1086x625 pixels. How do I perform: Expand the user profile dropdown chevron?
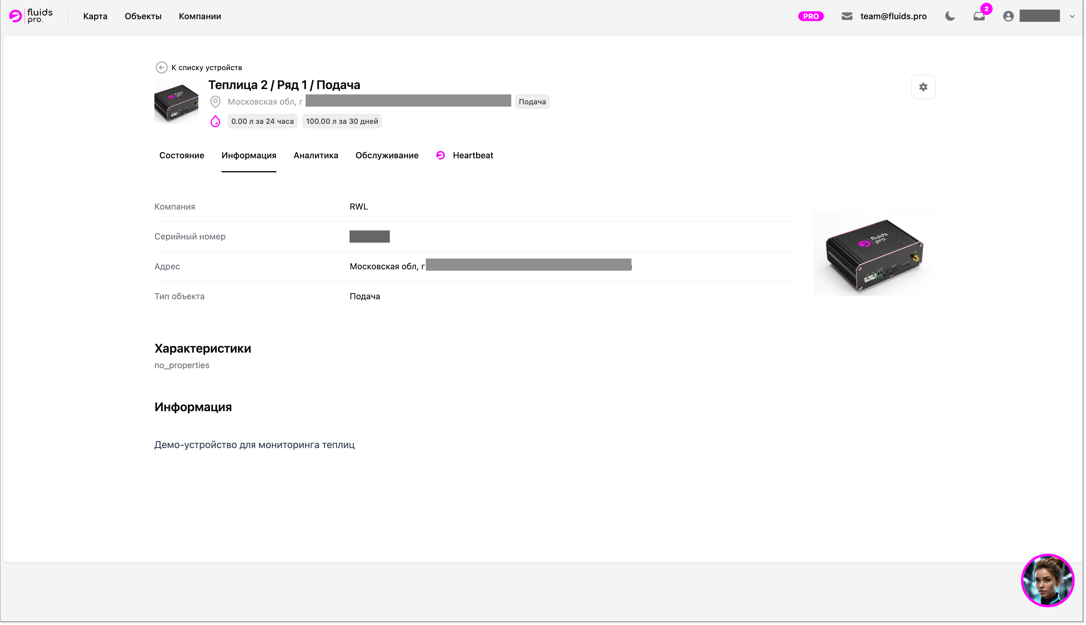tap(1072, 16)
